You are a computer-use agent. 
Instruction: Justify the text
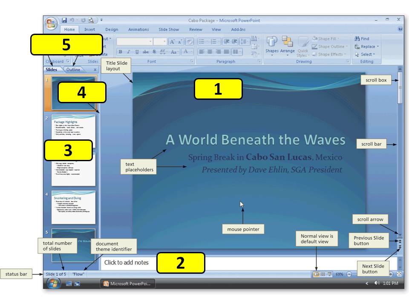226,52
